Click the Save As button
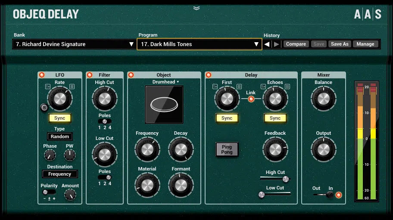393x220 pixels. click(340, 44)
